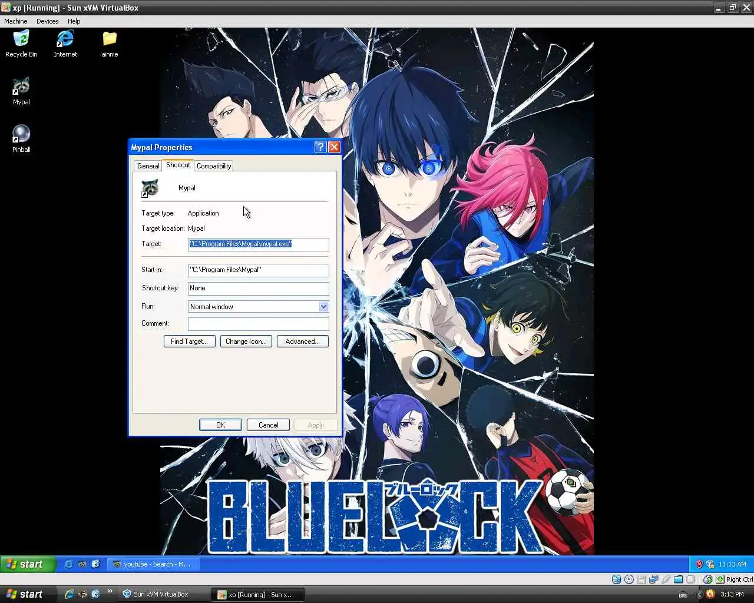Viewport: 754px width, 603px height.
Task: Show hidden host tray icons arrow
Action: click(x=699, y=594)
